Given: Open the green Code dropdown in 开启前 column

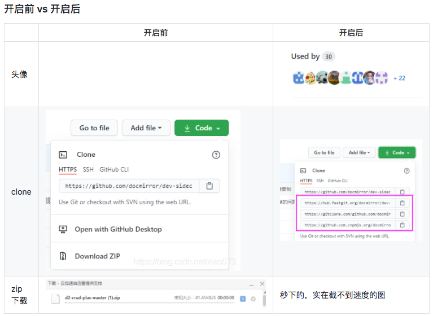Looking at the screenshot, I should 202,128.
